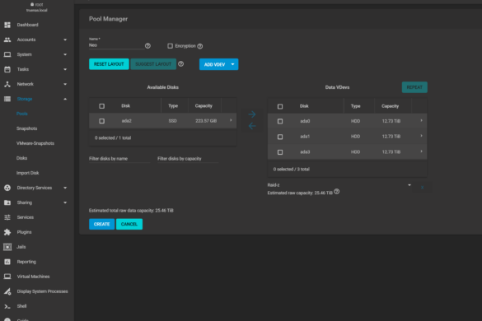This screenshot has width=482, height=321.
Task: Select the ada2 SSD disk checkbox
Action: [x=101, y=121]
